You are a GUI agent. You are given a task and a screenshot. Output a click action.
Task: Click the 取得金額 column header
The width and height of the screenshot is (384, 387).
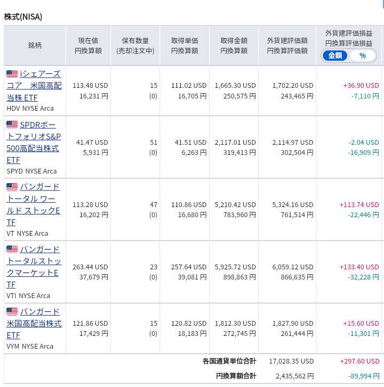234,46
